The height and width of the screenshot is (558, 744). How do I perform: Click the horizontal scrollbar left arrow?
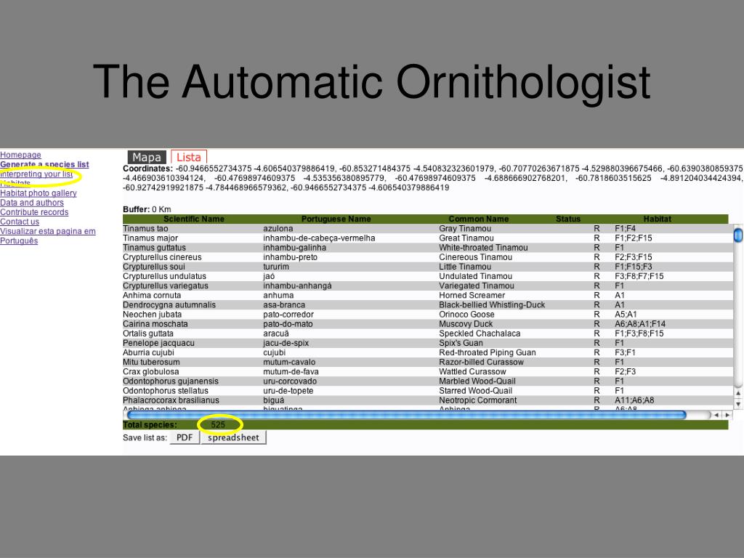[716, 415]
